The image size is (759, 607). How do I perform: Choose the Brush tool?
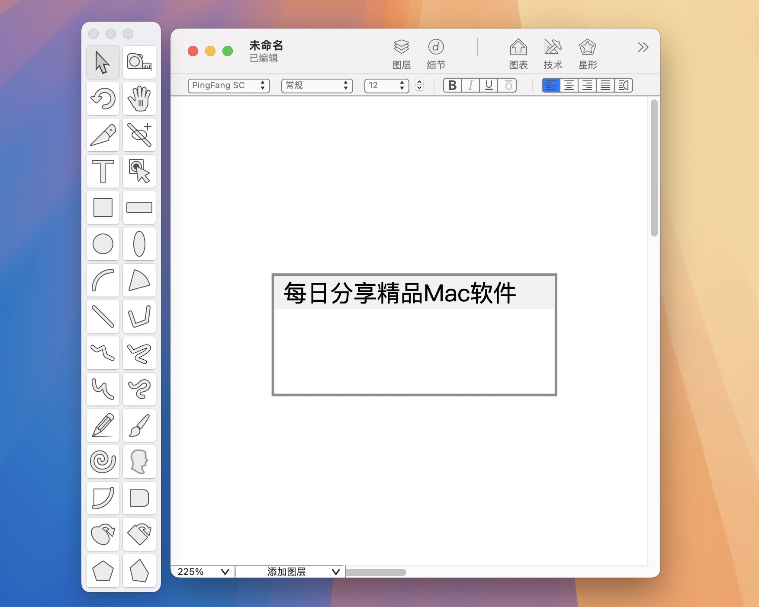(x=139, y=426)
